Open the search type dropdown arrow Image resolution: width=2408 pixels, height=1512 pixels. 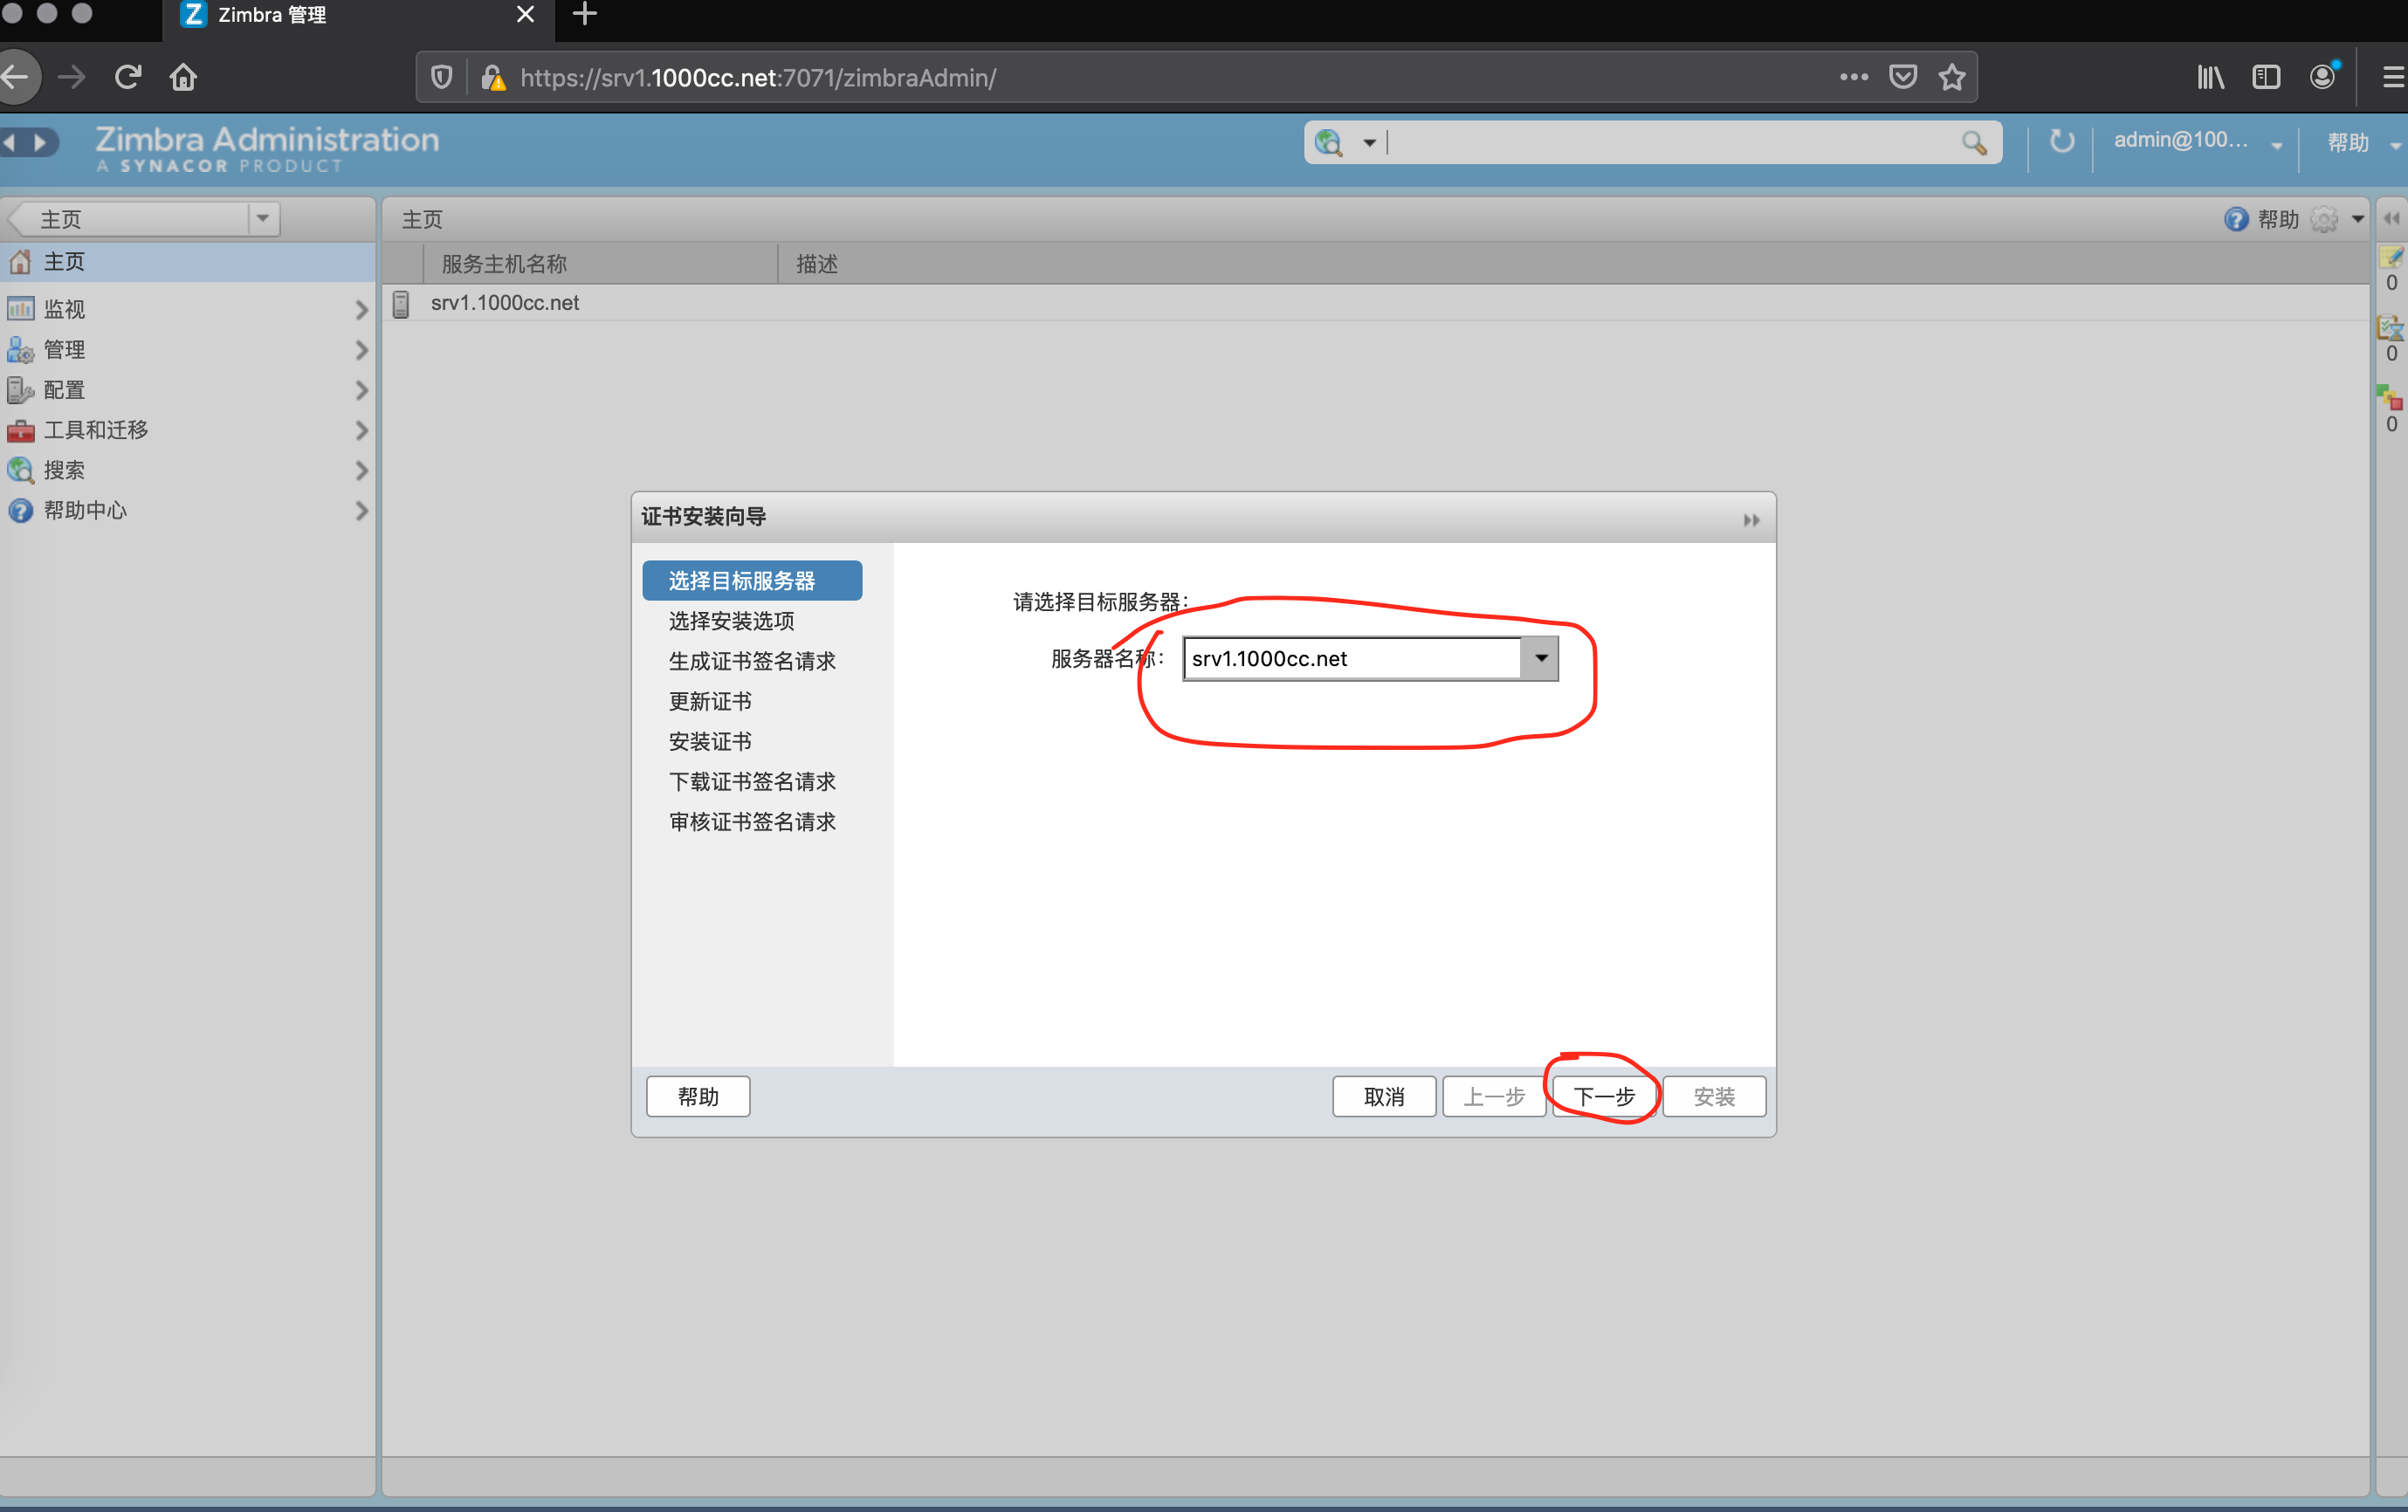coord(1369,143)
